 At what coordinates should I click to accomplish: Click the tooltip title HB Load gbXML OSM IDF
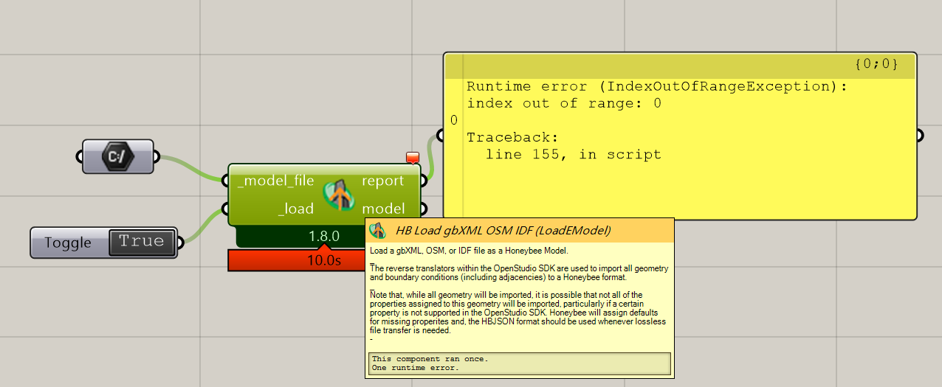[x=503, y=230]
